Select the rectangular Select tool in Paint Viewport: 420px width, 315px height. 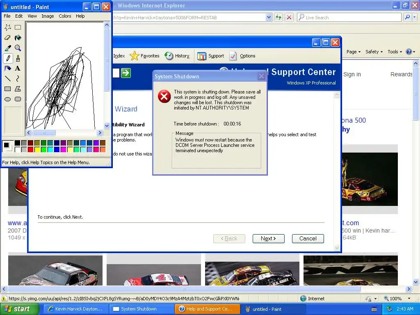tap(18, 27)
